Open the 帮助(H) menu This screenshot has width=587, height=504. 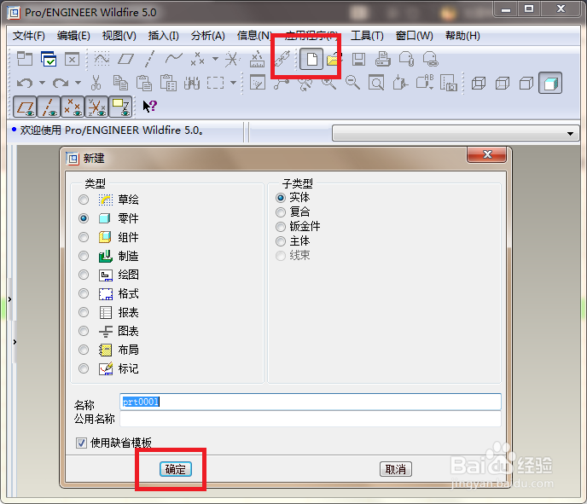pyautogui.click(x=462, y=36)
